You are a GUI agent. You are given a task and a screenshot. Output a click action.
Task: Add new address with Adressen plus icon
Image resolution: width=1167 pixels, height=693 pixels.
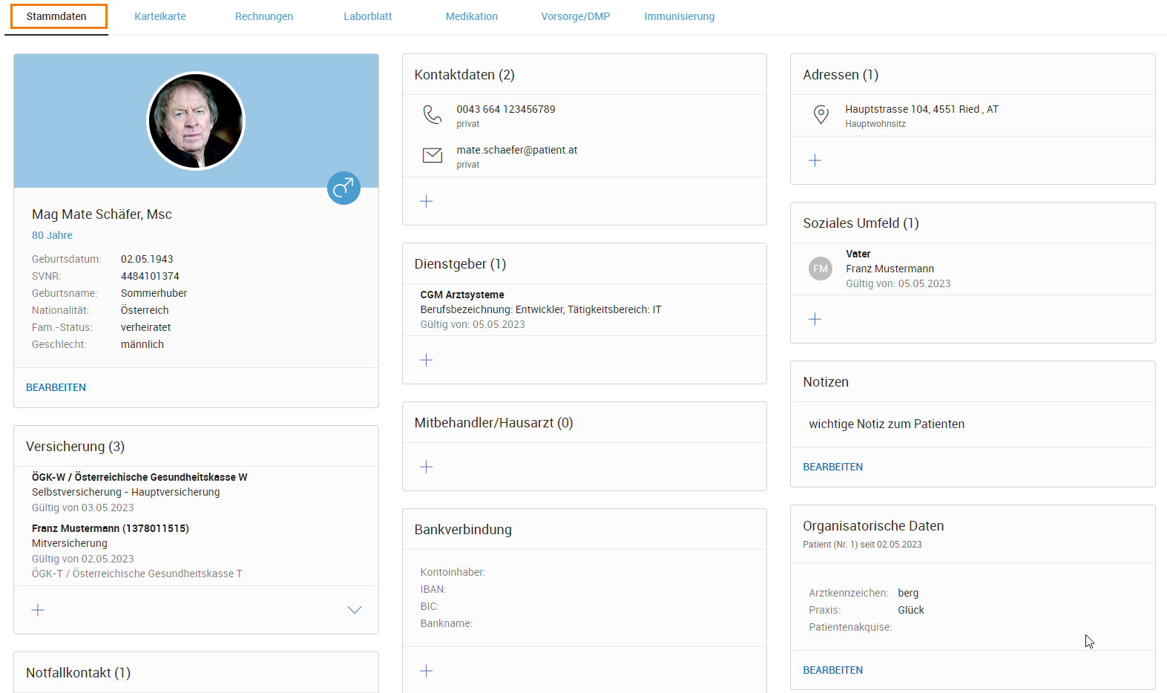(815, 160)
